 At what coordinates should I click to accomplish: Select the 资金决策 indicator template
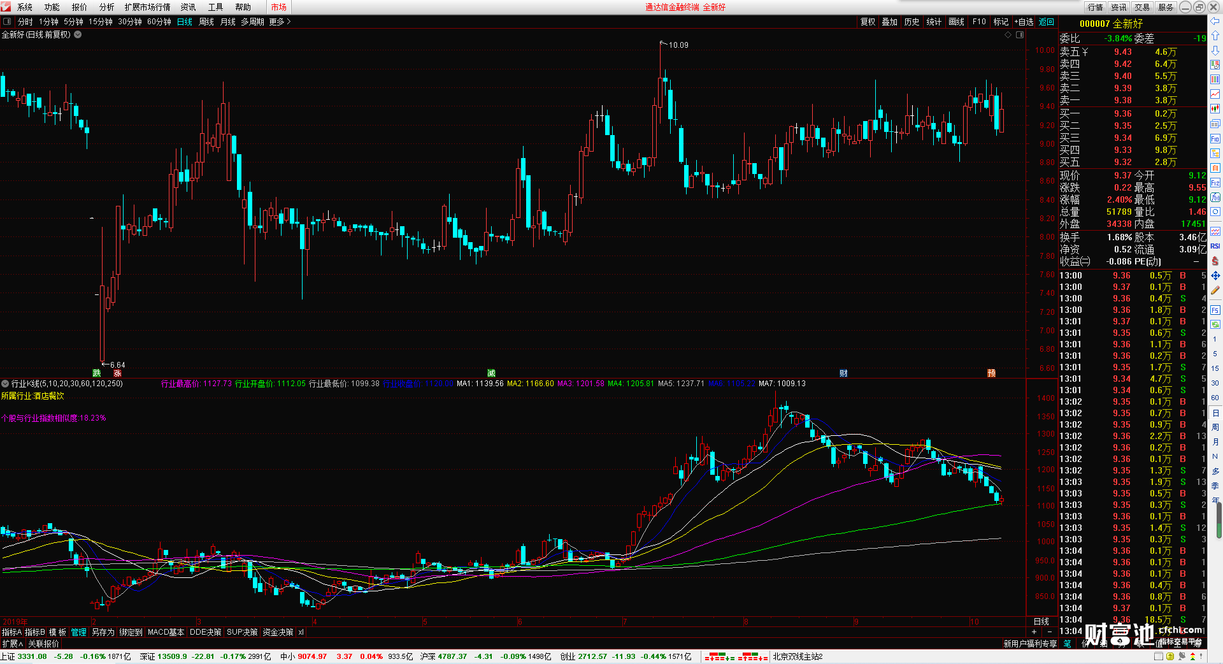coord(278,632)
